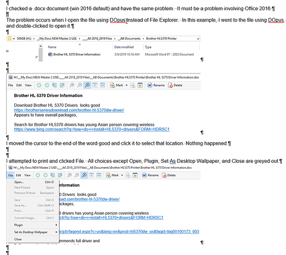Select 500GB (H:) in the breadcrumb path
286x255 pixels.
(24, 39)
